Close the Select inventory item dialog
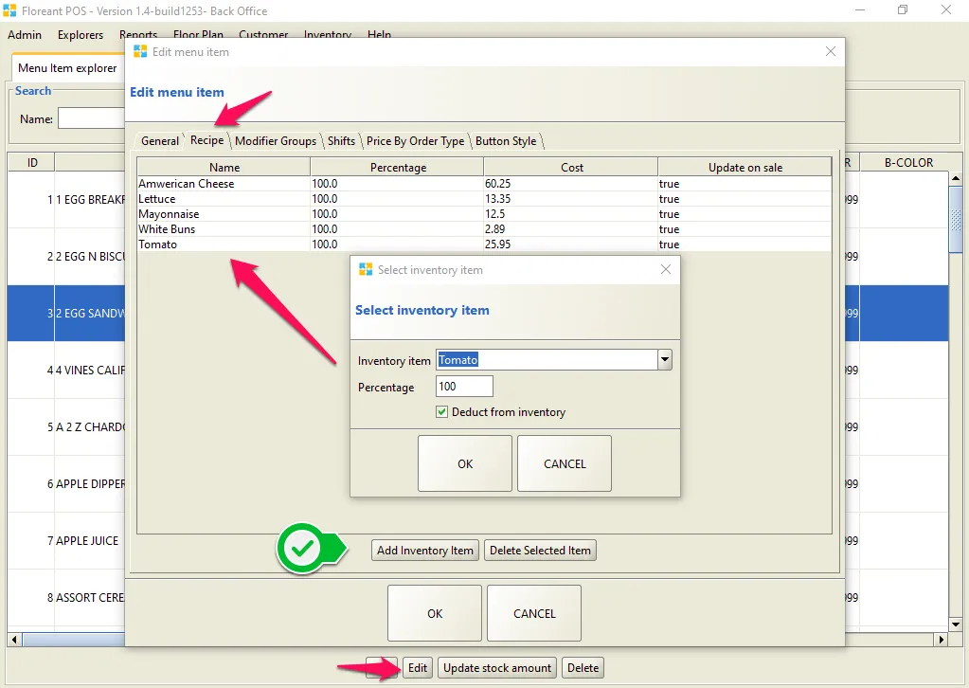 pos(666,269)
